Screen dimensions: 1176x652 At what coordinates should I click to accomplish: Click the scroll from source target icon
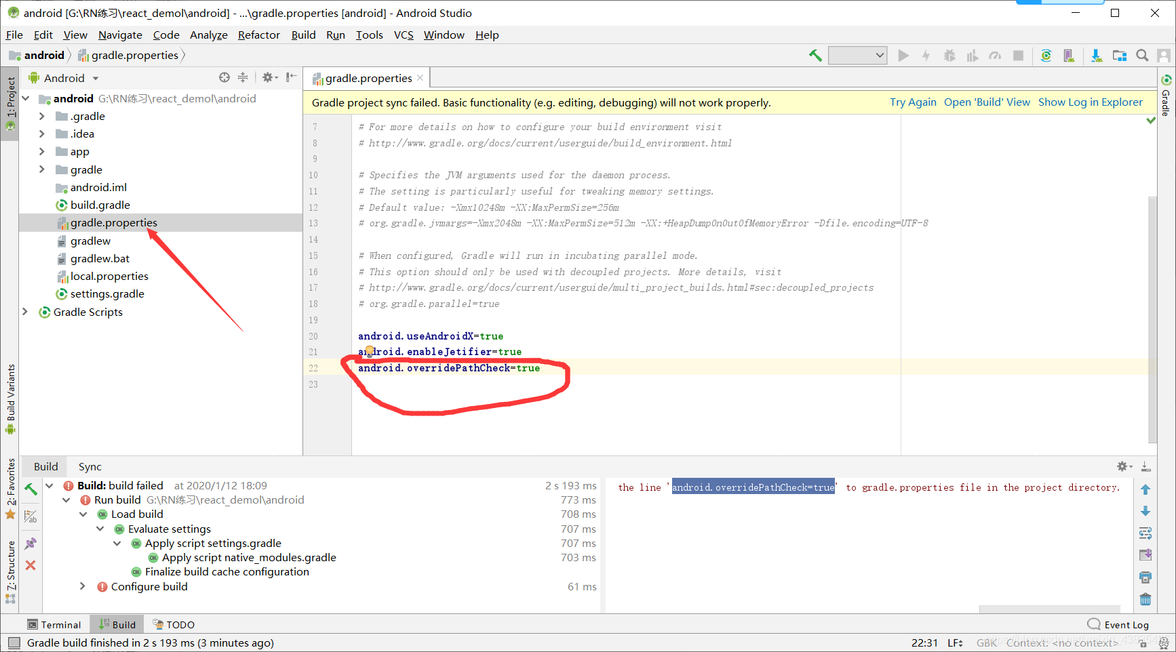(224, 77)
